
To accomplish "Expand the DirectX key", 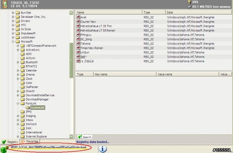I will coord(18,91).
